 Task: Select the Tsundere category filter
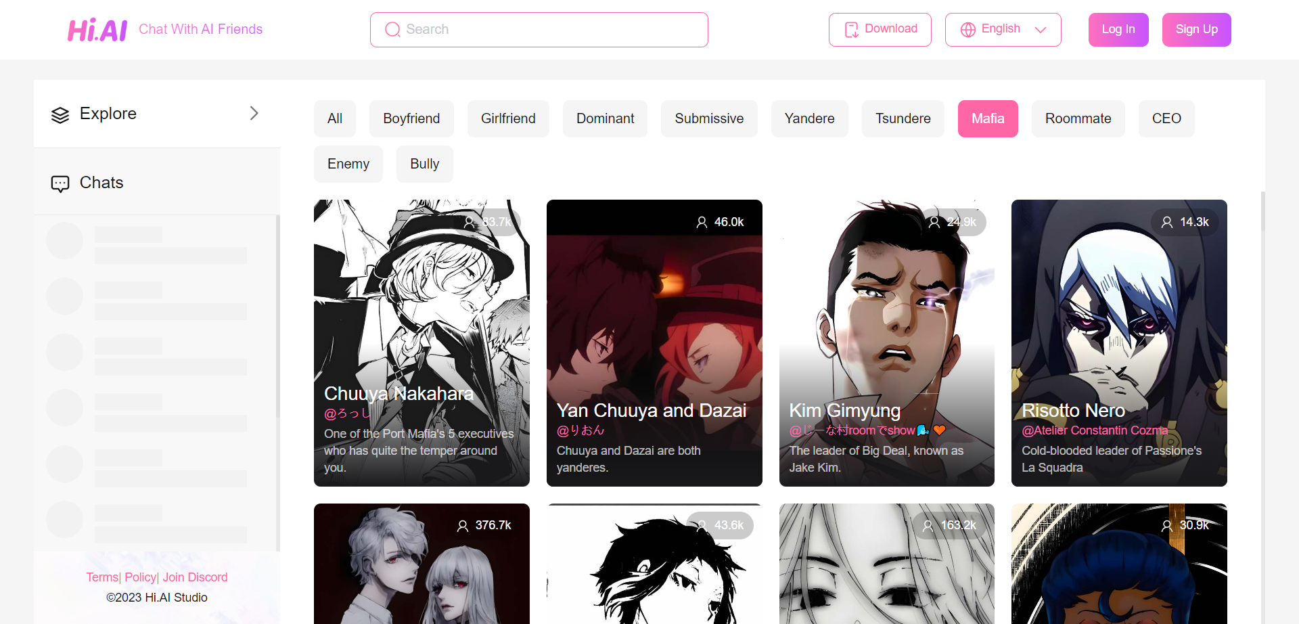(903, 118)
